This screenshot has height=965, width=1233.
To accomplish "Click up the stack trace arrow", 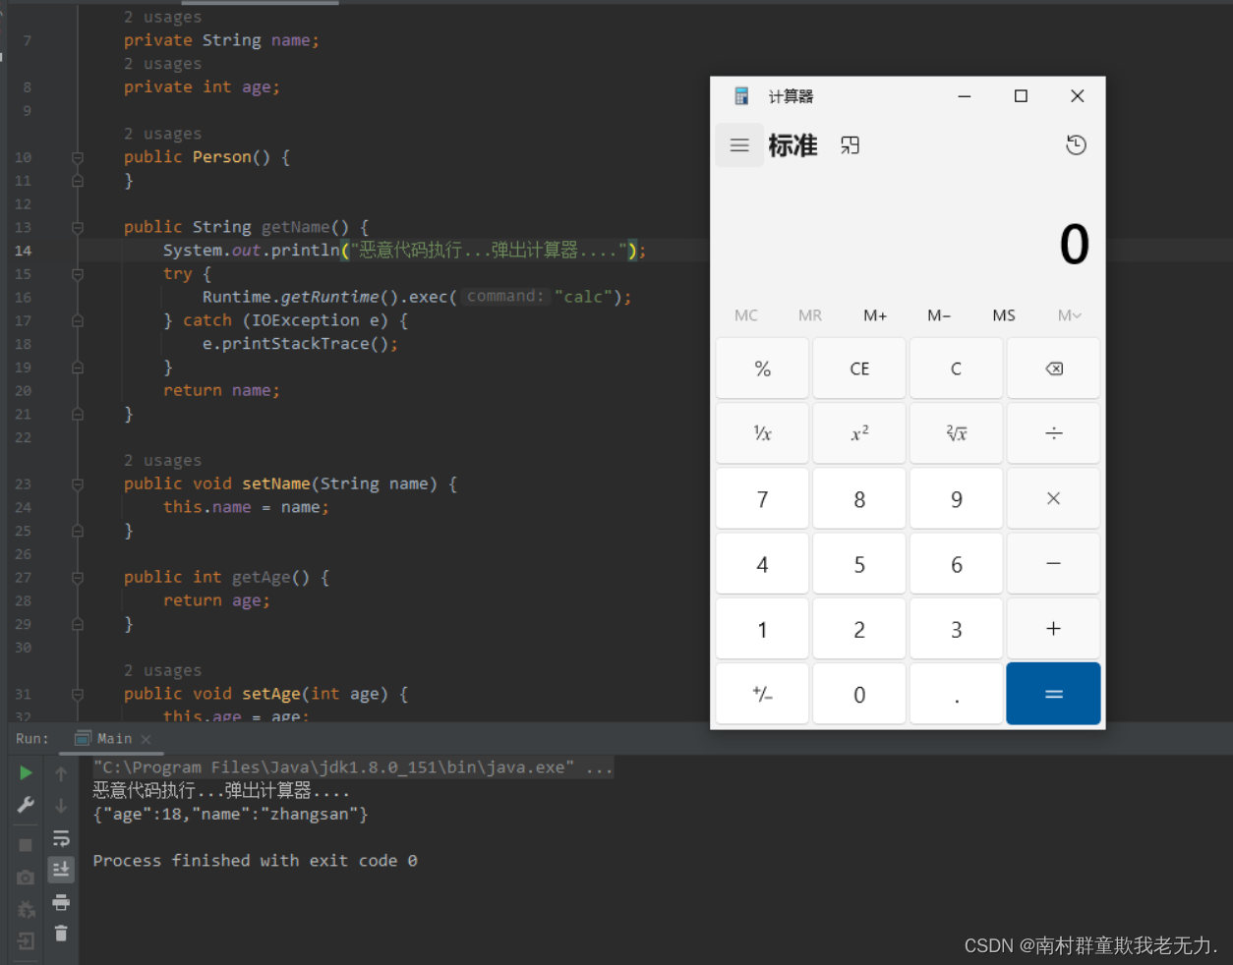I will click(61, 774).
